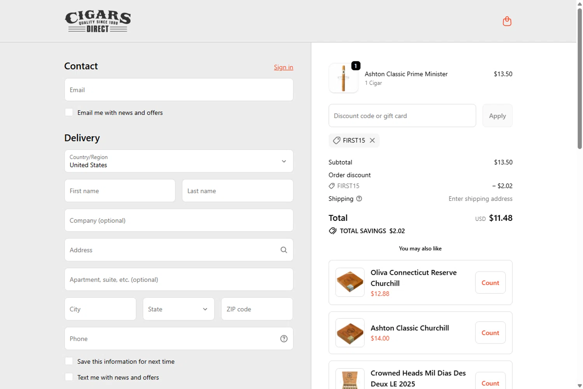The height and width of the screenshot is (389, 583).
Task: Click the $11.48 total amount
Action: click(x=501, y=218)
